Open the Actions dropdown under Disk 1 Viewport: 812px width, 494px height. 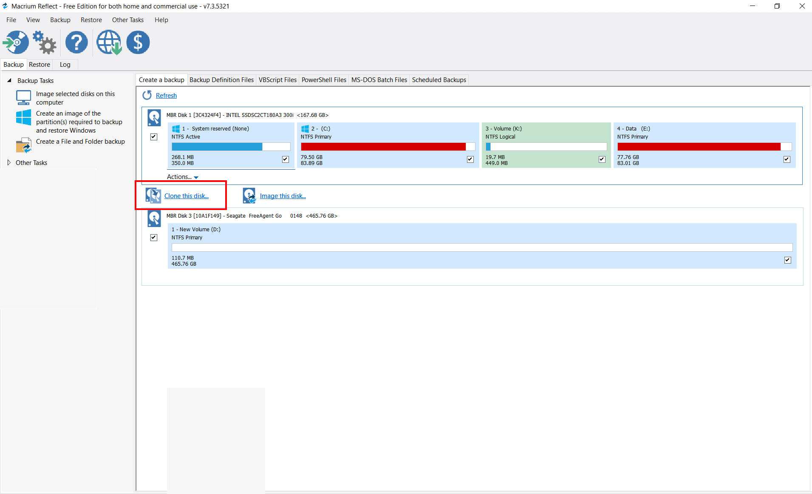coord(183,177)
